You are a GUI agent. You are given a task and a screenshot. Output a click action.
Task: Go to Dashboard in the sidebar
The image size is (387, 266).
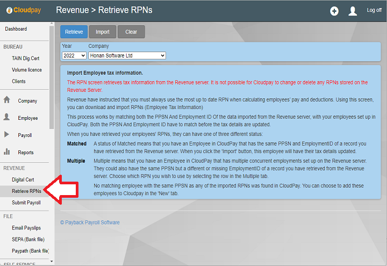tap(16, 29)
